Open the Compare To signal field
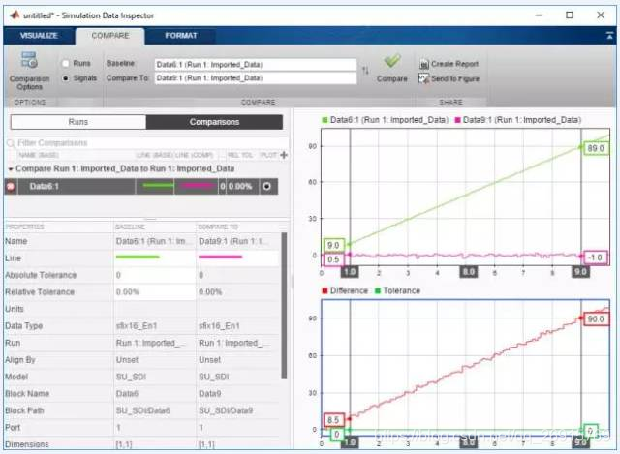620x454 pixels. (x=255, y=77)
